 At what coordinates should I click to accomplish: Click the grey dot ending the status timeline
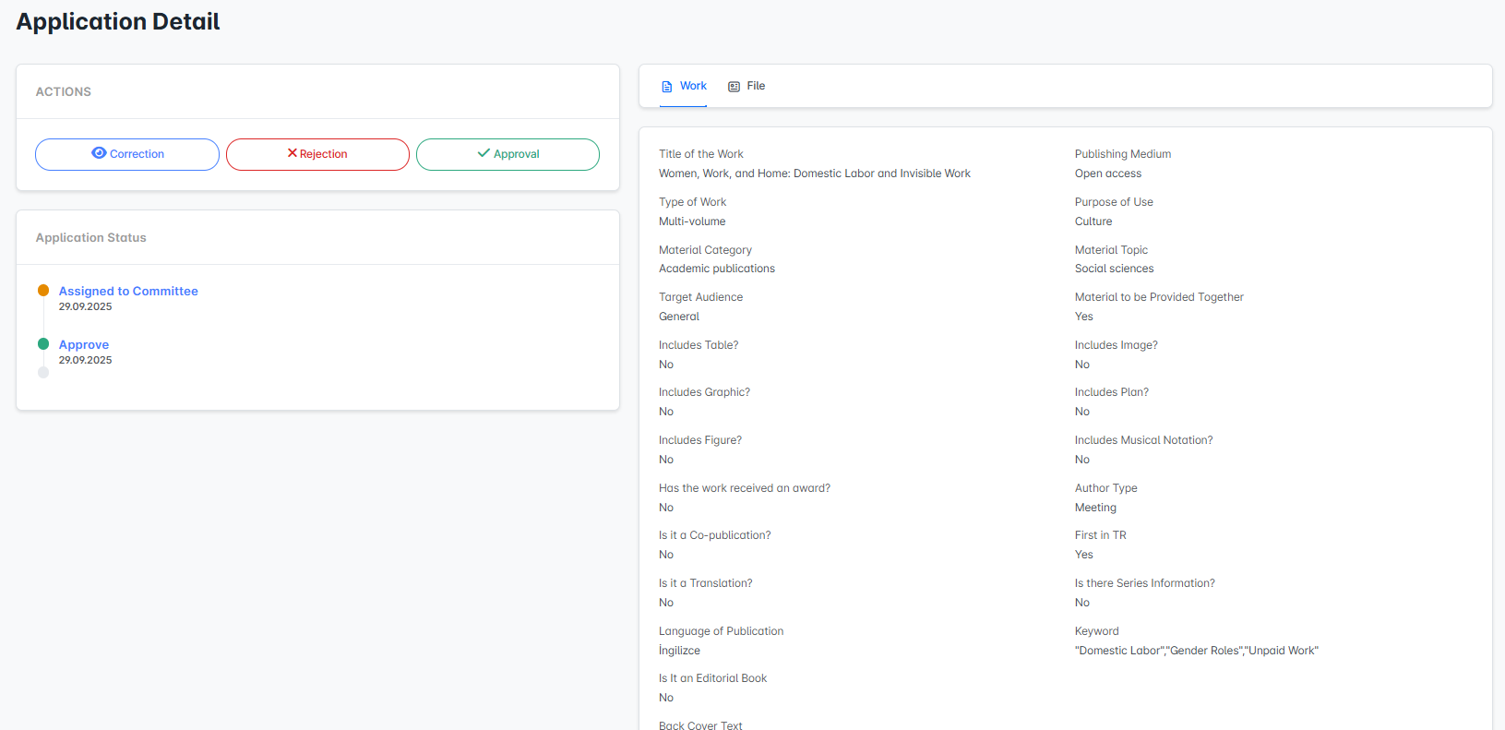pos(43,373)
